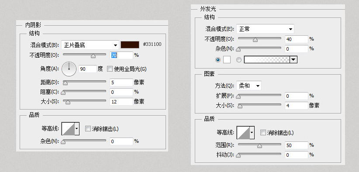Open the 方法 technique dropdown 柔和
359x172 pixels.
[x=249, y=86]
